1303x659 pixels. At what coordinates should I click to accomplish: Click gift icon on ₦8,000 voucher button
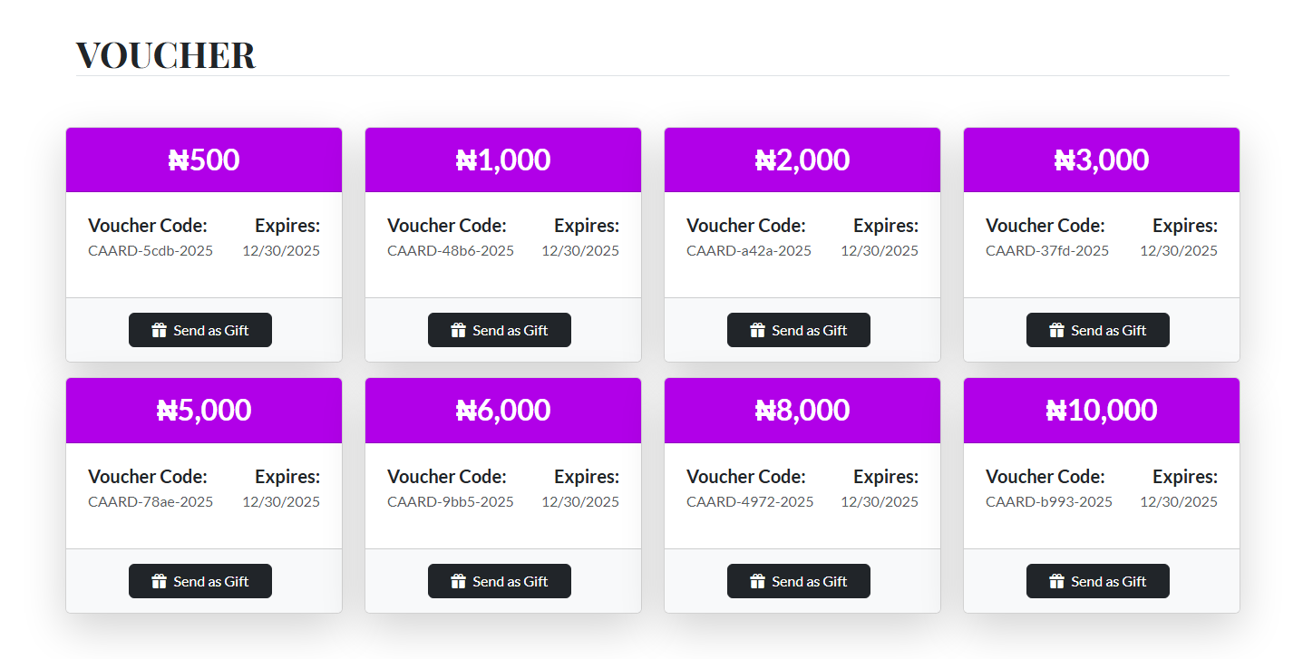coord(758,581)
